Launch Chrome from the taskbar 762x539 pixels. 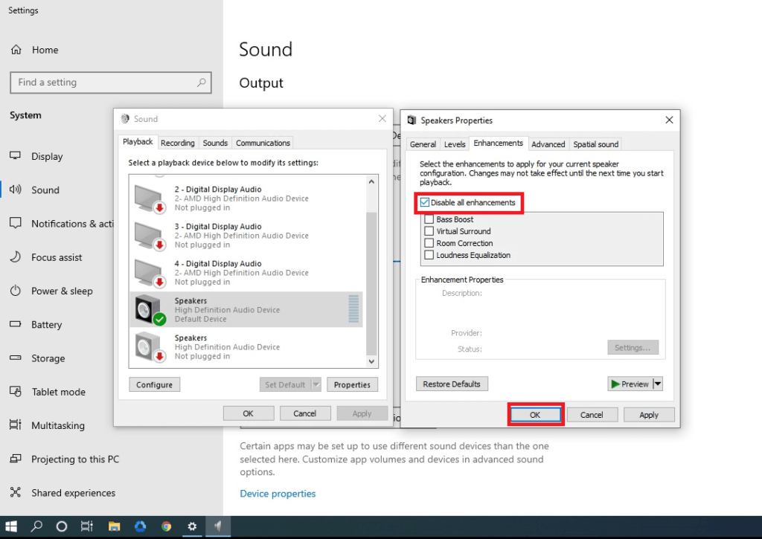tap(166, 526)
